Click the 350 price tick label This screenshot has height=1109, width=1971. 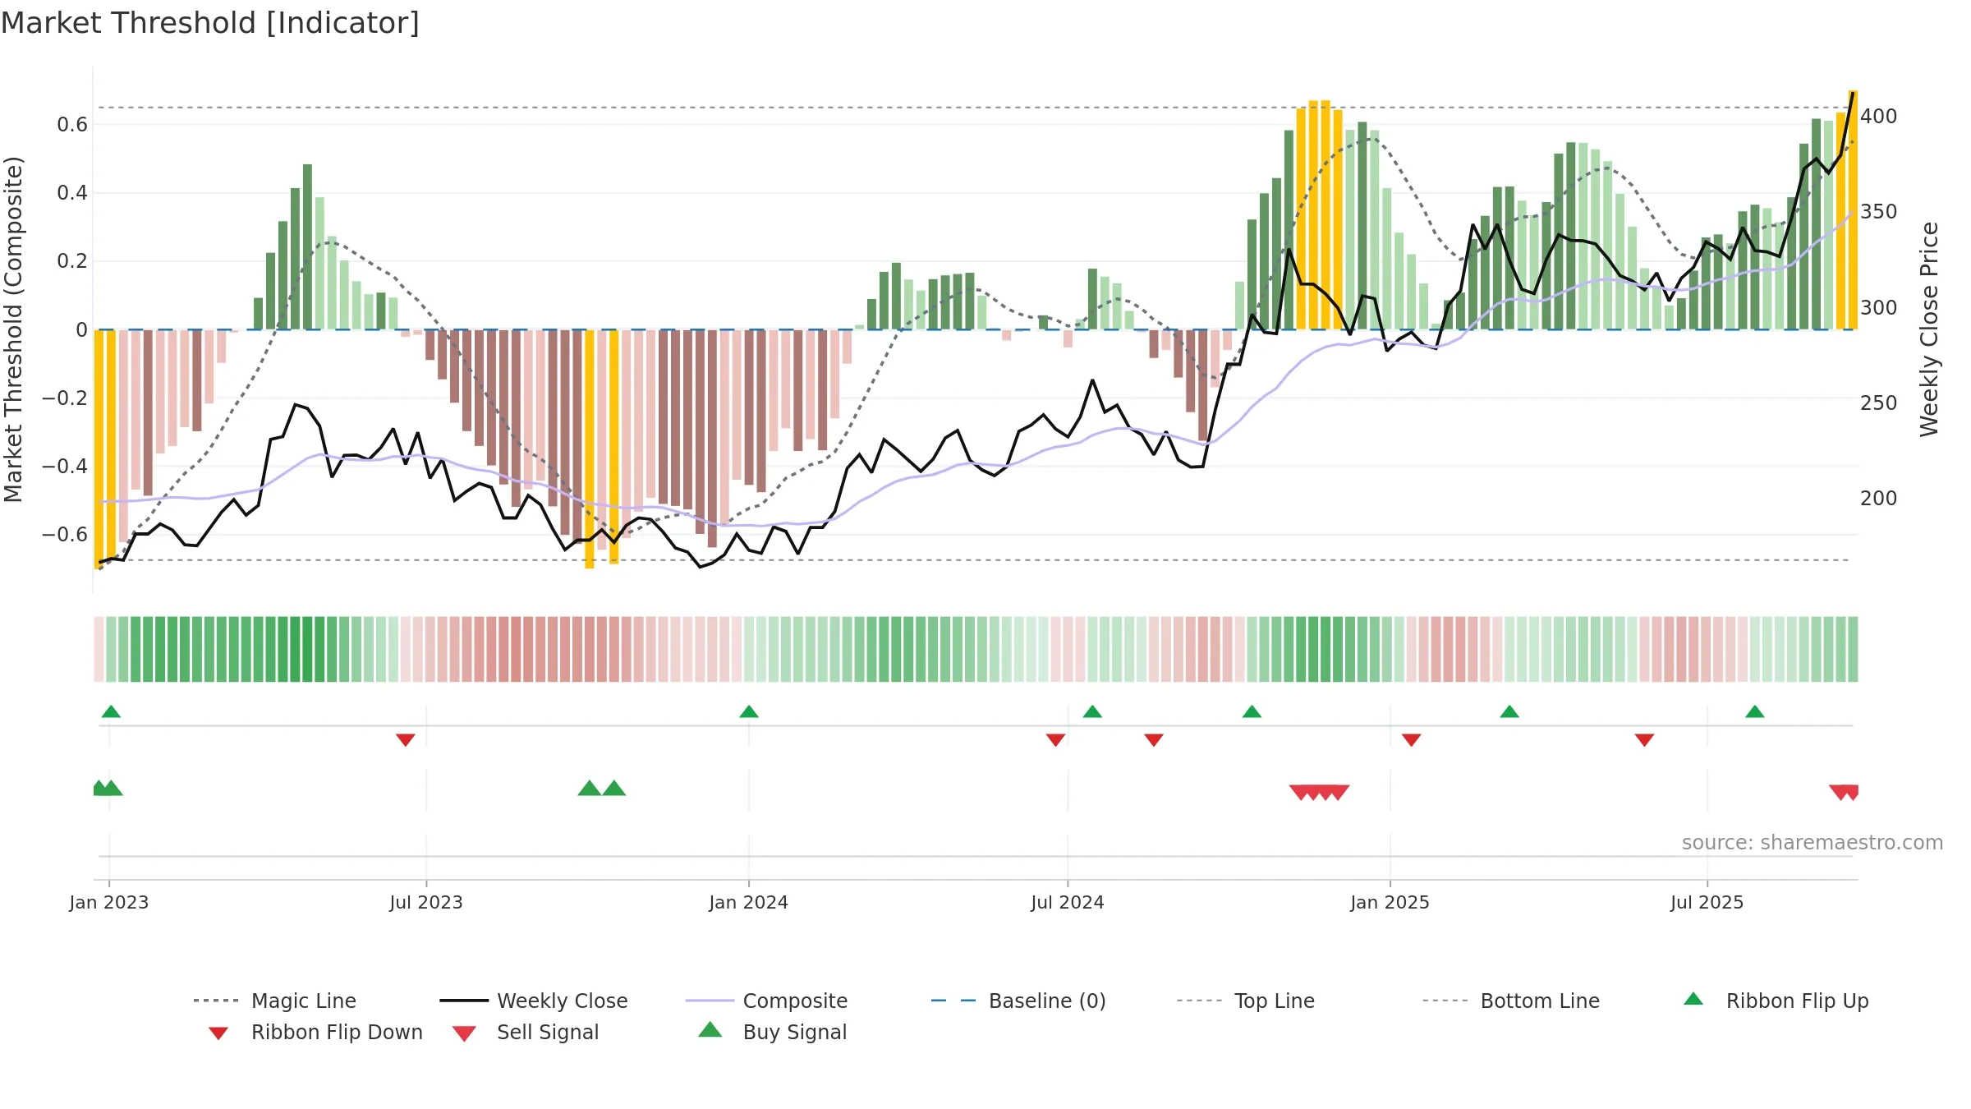1879,211
